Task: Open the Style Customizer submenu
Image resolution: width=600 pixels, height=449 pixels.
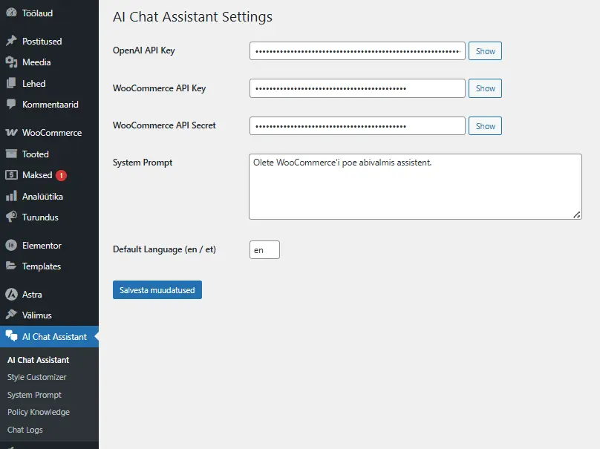Action: tap(36, 377)
